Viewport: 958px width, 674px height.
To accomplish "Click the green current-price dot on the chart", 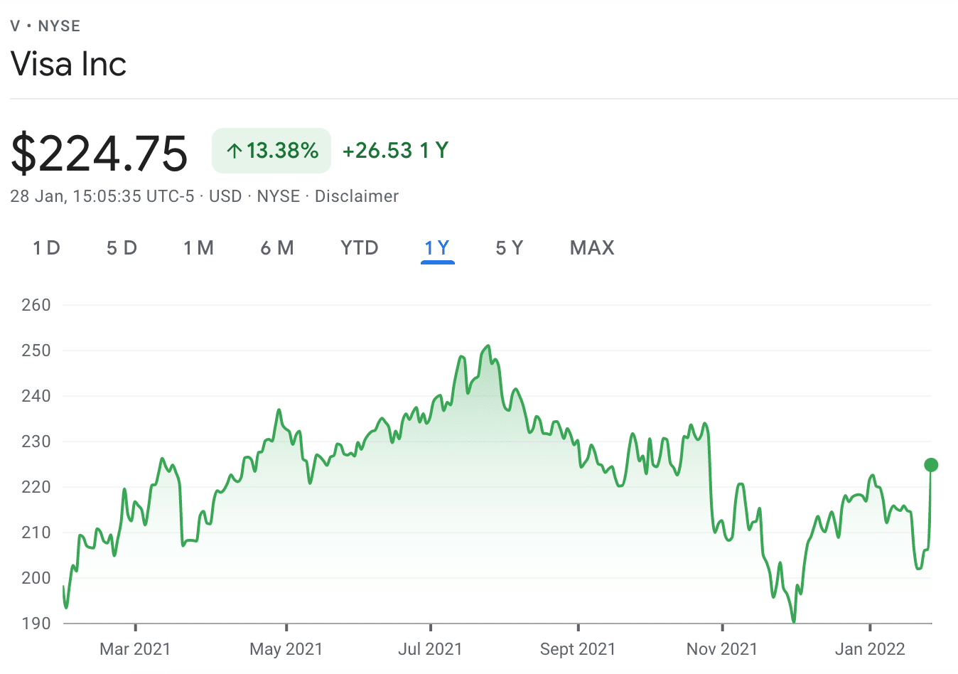I will 931,465.
